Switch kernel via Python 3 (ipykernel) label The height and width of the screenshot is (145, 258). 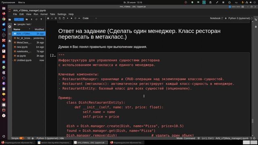click(239, 18)
